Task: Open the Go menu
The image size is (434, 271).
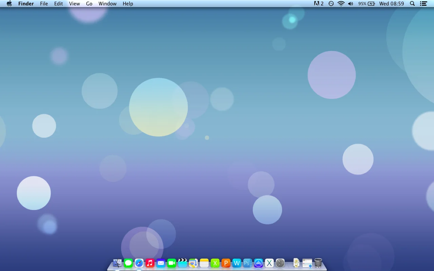Action: [89, 4]
